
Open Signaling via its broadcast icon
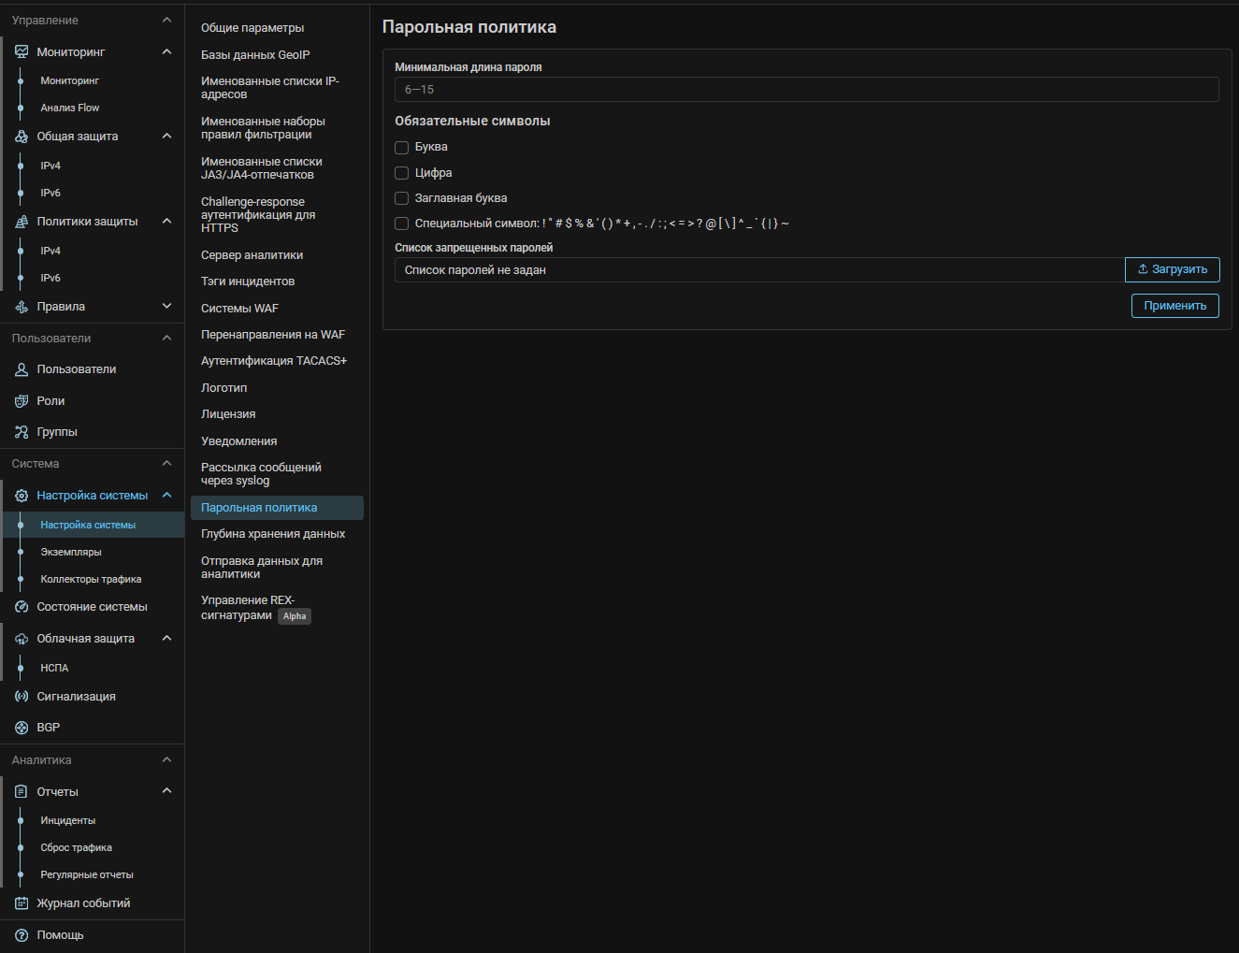pyautogui.click(x=22, y=697)
